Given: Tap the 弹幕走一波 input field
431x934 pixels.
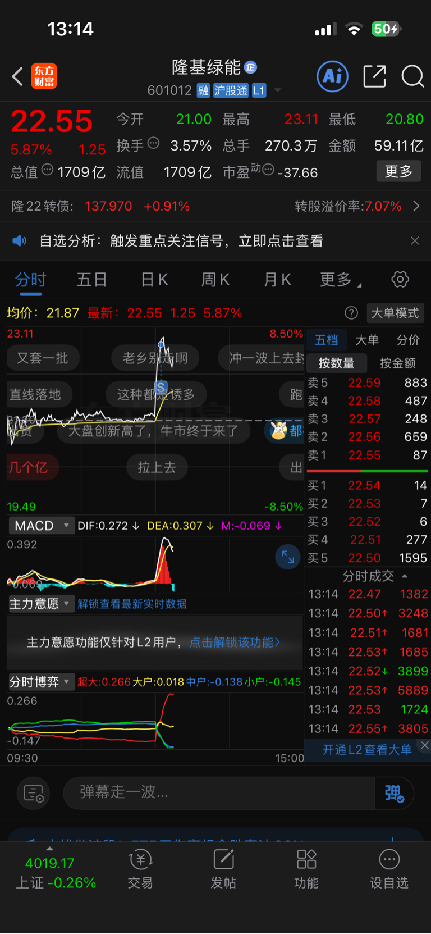Looking at the screenshot, I should coord(219,793).
